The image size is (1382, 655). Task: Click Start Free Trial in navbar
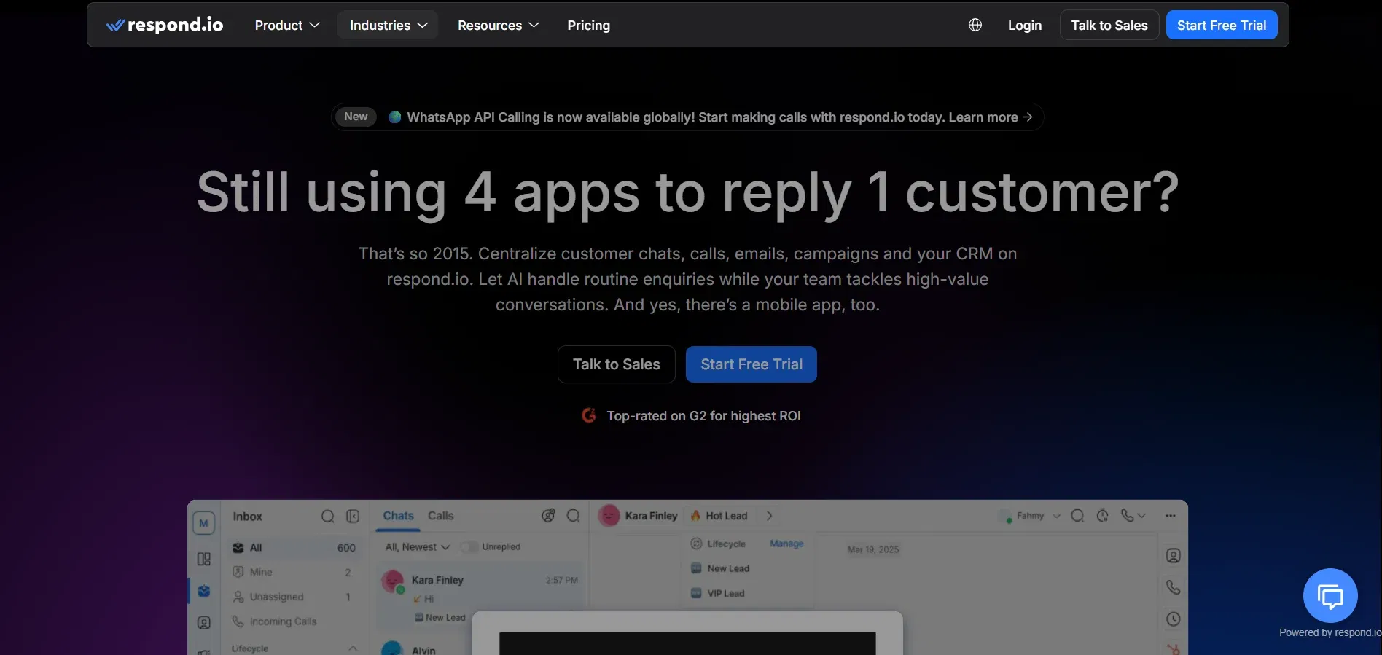(1222, 26)
